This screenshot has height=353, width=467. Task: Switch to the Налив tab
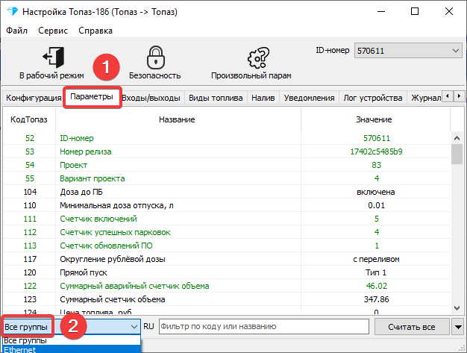(x=263, y=98)
